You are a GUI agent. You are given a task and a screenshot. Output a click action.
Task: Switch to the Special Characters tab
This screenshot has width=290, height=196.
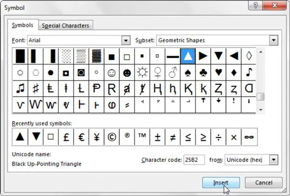point(66,25)
